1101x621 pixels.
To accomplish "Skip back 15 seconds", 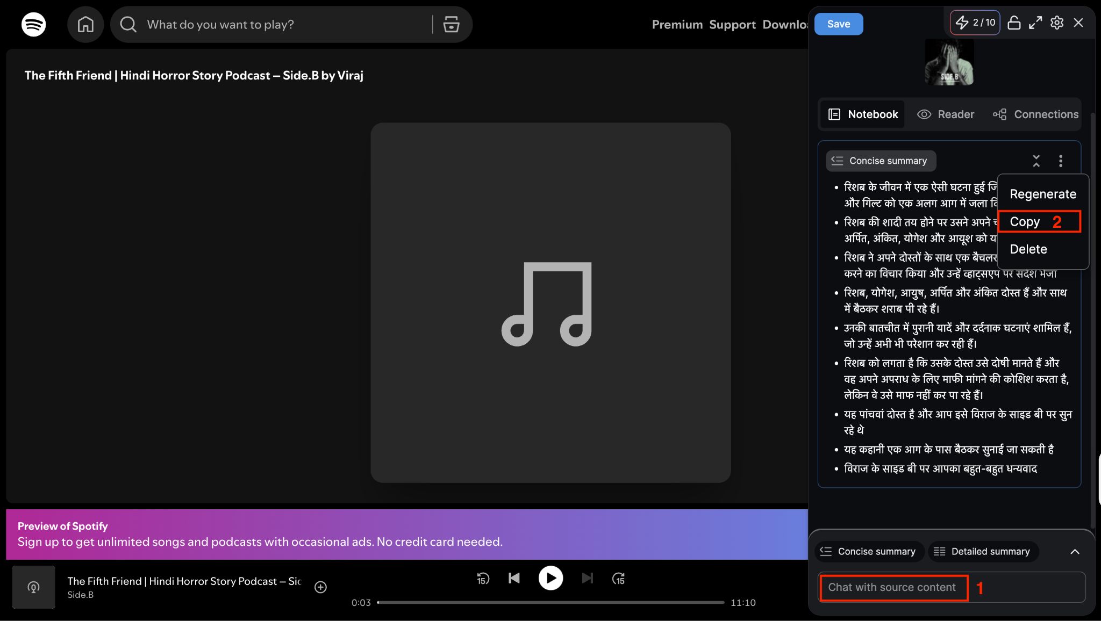I will (x=483, y=579).
